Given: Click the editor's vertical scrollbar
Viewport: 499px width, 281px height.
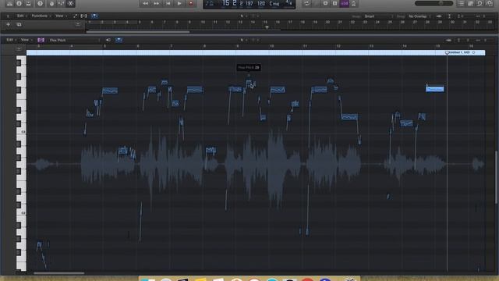Looking at the screenshot, I should click(496, 177).
